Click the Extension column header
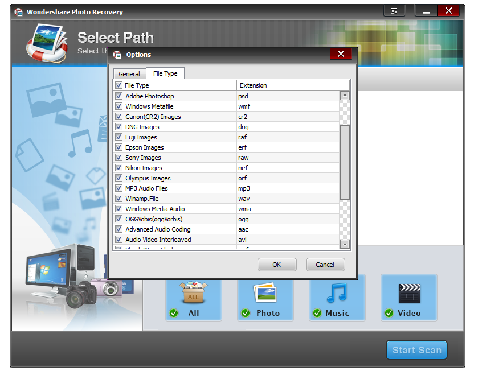This screenshot has height=375, width=478. 254,85
